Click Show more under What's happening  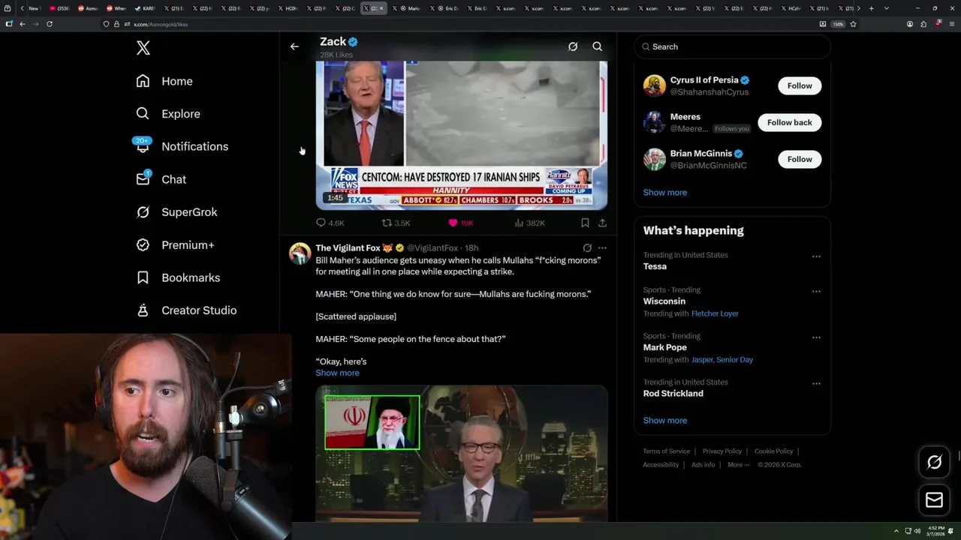(665, 421)
